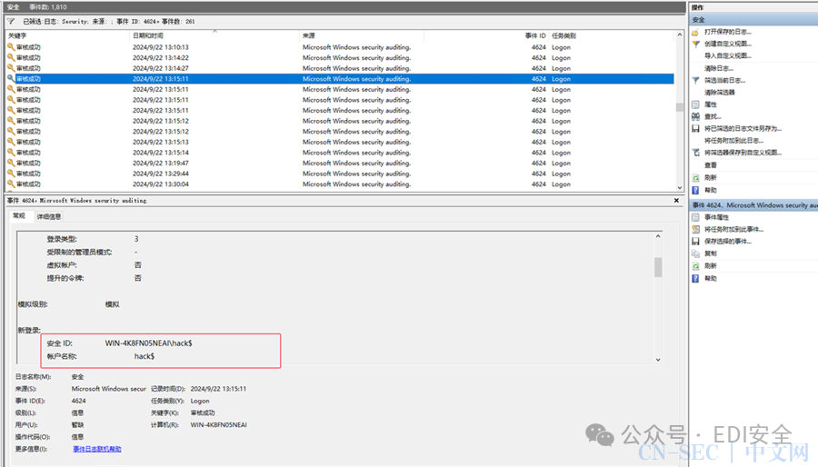Click the filter funnel icon beside 已筛选 summary

pyautogui.click(x=11, y=22)
